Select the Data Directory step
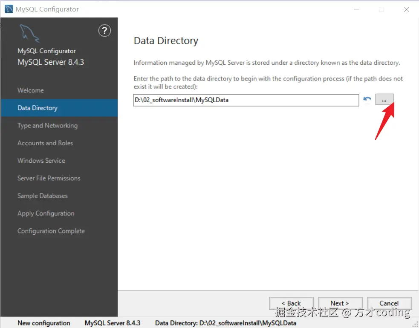Screen dimensions: 419x328 [59, 108]
